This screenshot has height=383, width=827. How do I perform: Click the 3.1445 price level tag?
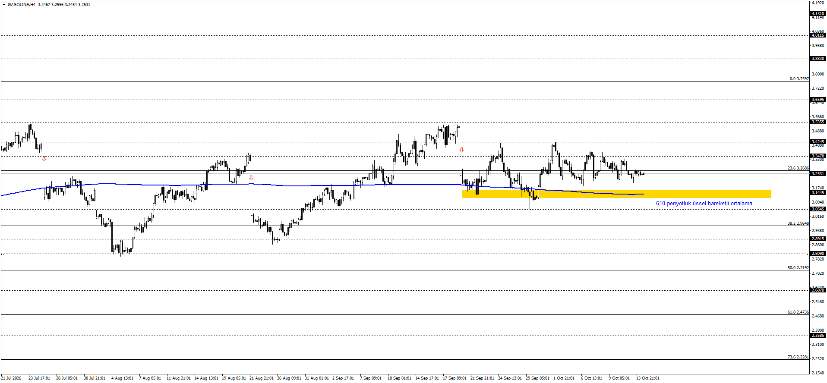(x=818, y=193)
